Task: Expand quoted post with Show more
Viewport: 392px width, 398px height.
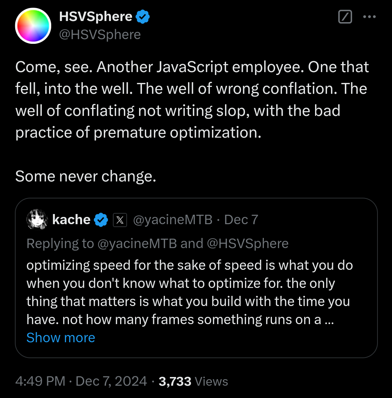Action: [61, 338]
